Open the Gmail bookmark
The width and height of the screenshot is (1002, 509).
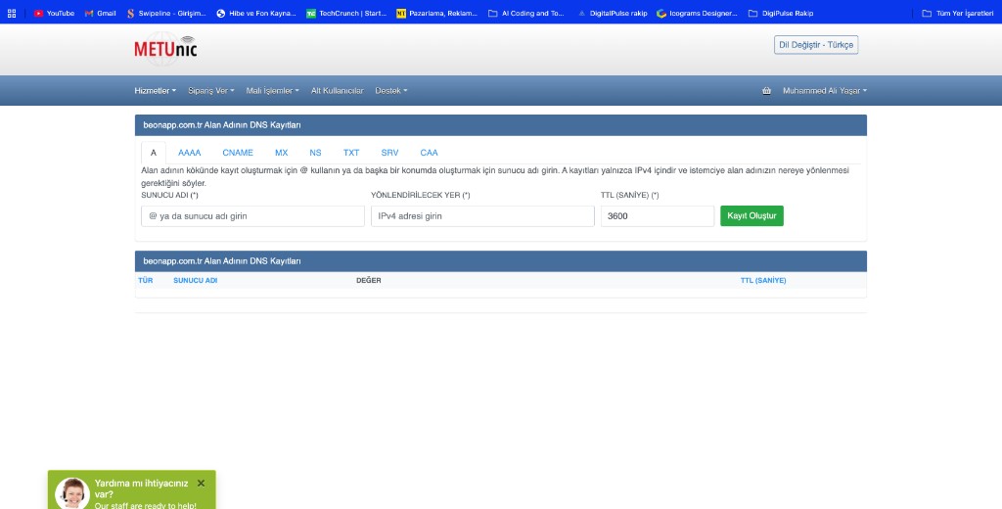click(101, 13)
